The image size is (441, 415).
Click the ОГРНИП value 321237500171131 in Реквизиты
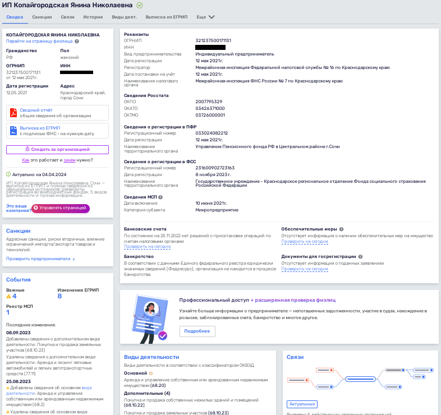point(213,41)
